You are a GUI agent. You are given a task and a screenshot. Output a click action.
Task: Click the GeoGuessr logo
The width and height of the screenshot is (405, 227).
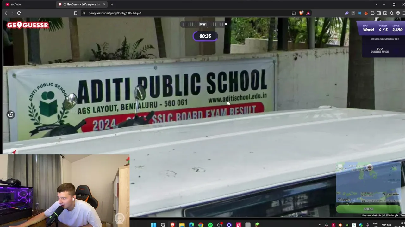tap(28, 25)
